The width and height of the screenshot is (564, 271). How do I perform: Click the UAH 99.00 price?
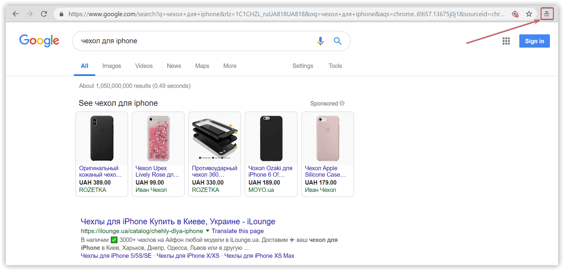click(150, 183)
